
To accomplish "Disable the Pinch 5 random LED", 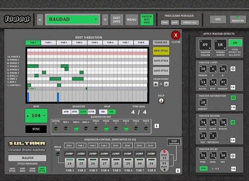I will (x=106, y=129).
